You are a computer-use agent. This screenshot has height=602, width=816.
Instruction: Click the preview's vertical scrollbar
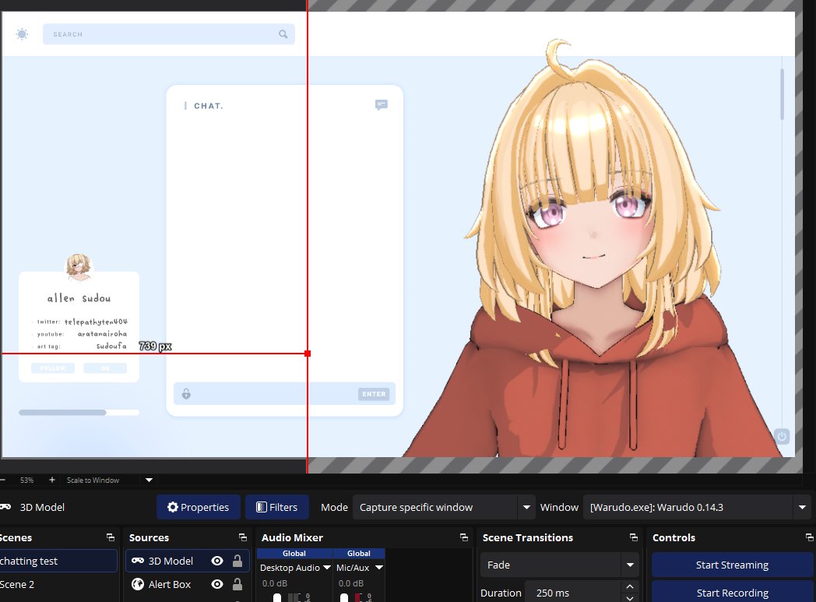pyautogui.click(x=782, y=95)
